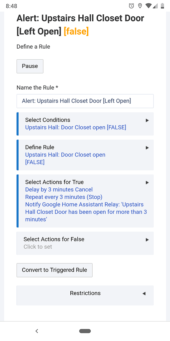Viewport: 170px width, 341px height.
Task: Pause the rule with Pause button
Action: tap(30, 66)
